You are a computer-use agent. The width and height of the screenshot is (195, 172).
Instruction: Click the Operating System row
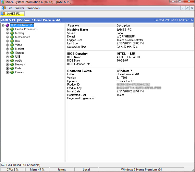pyautogui.click(x=130, y=71)
